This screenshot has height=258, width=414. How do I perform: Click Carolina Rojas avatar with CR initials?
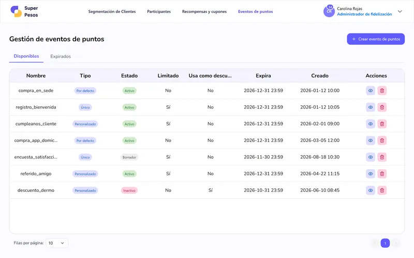(x=329, y=11)
